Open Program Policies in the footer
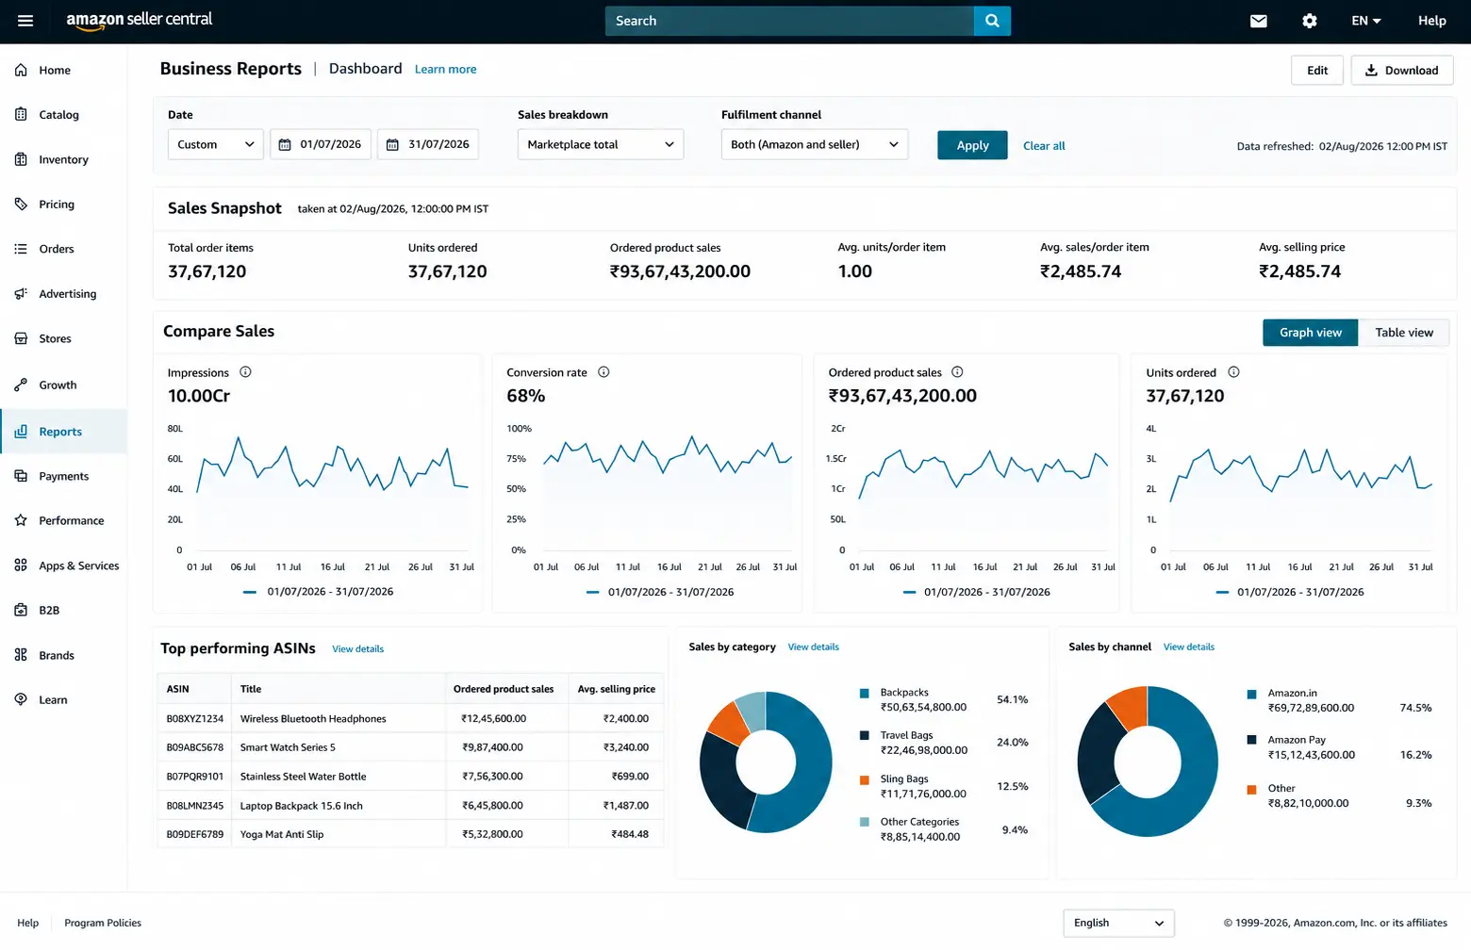This screenshot has height=950, width=1471. pyautogui.click(x=103, y=924)
